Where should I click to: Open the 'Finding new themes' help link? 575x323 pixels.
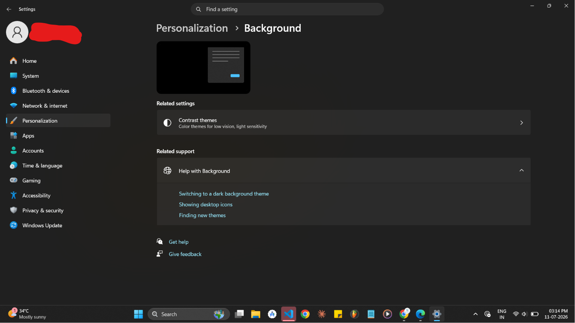(202, 215)
